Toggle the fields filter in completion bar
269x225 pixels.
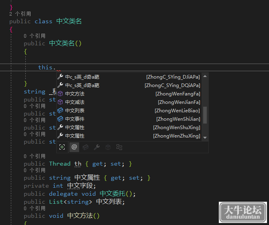[x=86, y=147]
